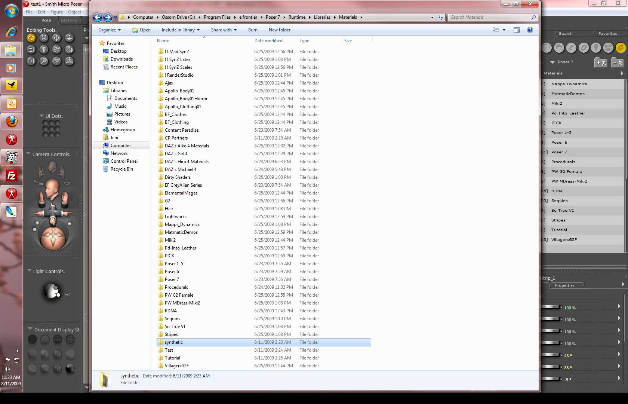Select the Twist editing tool
Viewport: 628px width, 404px height.
click(44, 38)
